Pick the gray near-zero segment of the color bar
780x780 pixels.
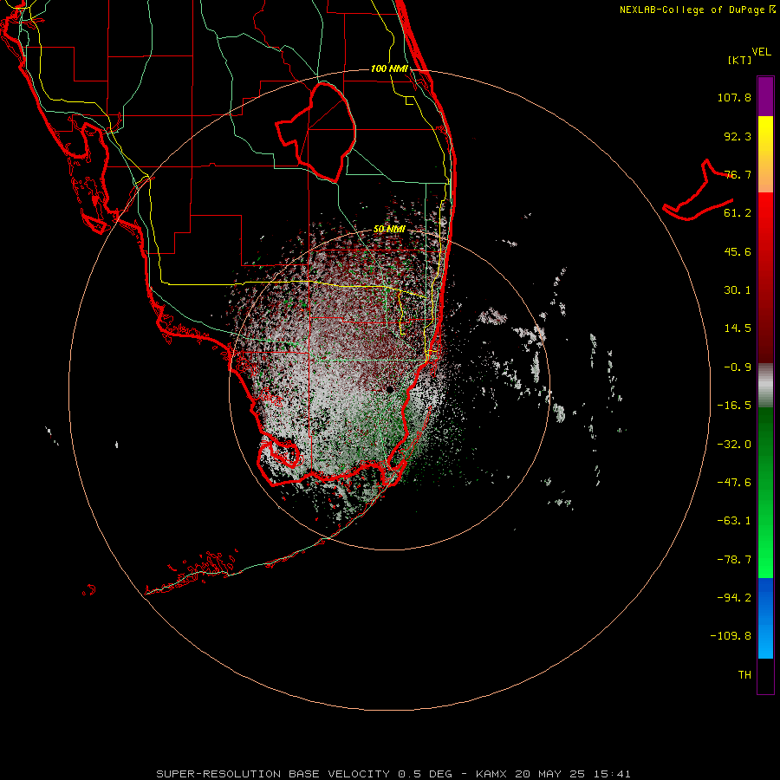(765, 386)
